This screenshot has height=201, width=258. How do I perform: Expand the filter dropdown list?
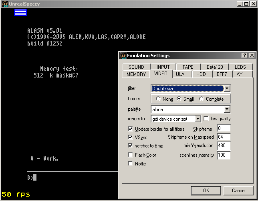point(227,89)
